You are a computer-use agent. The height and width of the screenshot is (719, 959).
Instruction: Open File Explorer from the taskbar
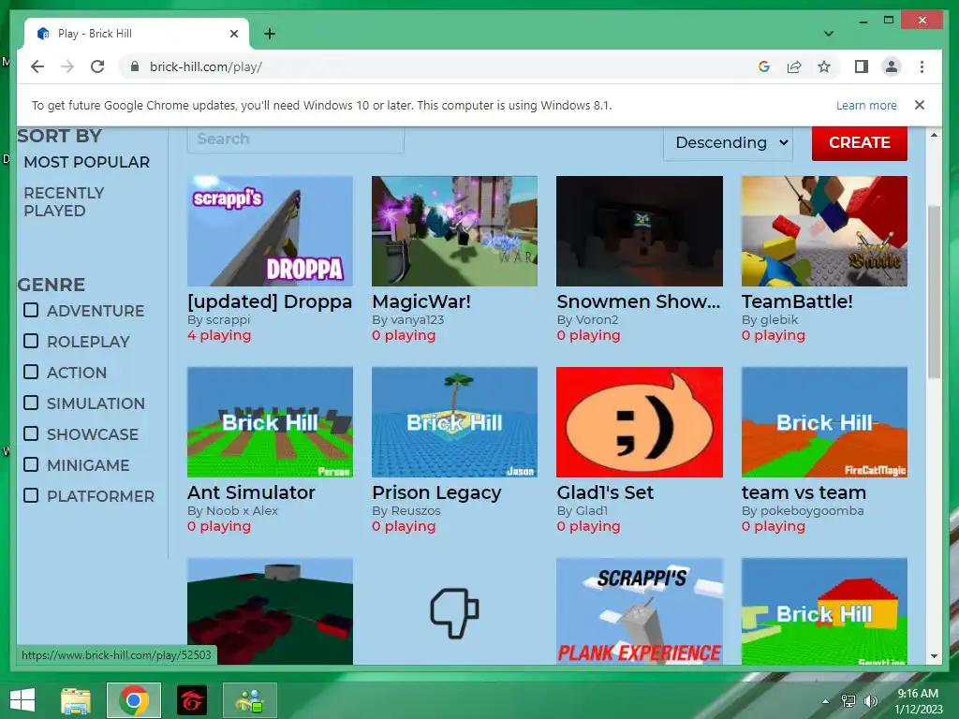(x=76, y=700)
